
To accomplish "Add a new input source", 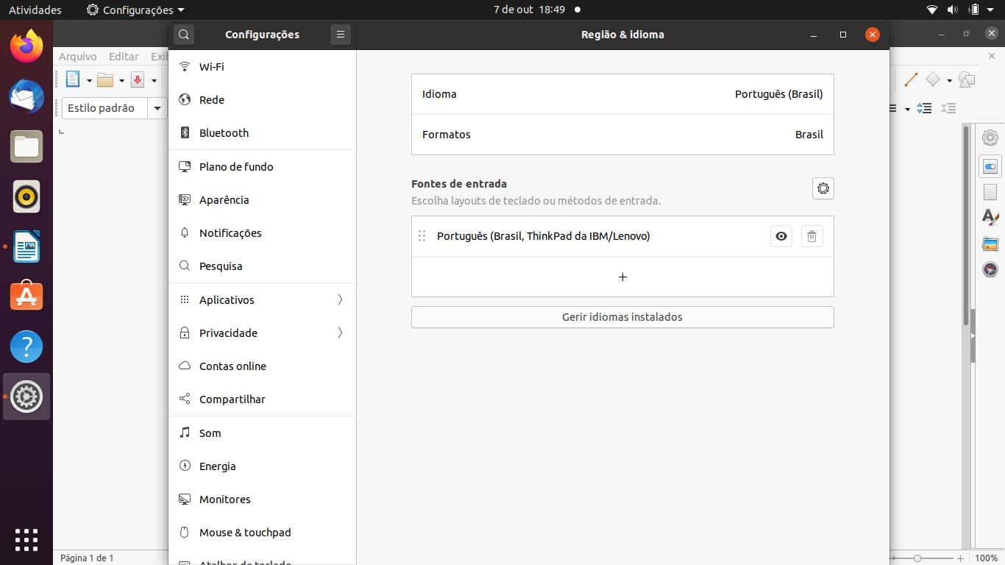I will (x=622, y=277).
